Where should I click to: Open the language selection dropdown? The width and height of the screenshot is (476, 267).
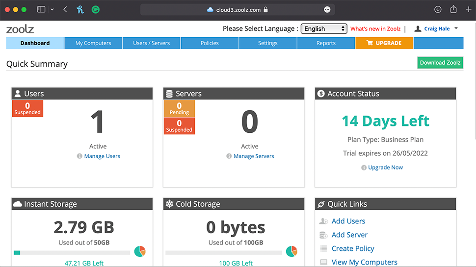click(x=324, y=29)
